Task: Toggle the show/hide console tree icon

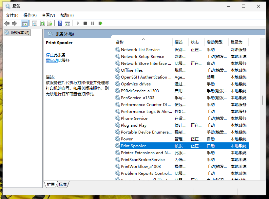Action: click(25, 23)
